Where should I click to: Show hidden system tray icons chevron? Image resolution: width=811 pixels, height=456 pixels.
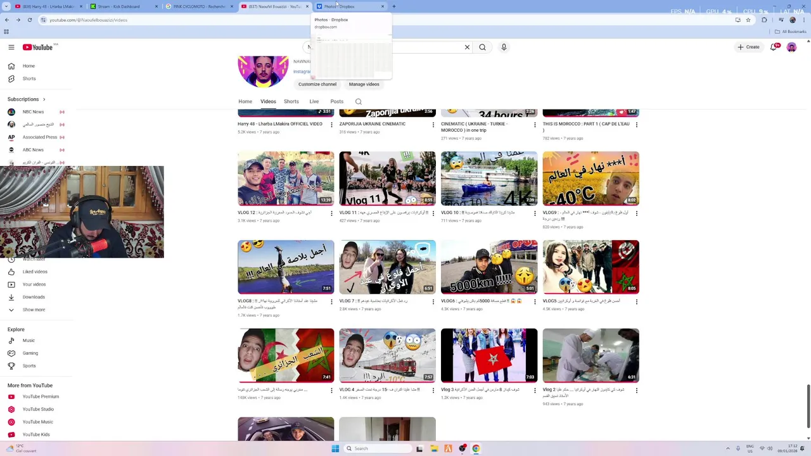coord(729,448)
